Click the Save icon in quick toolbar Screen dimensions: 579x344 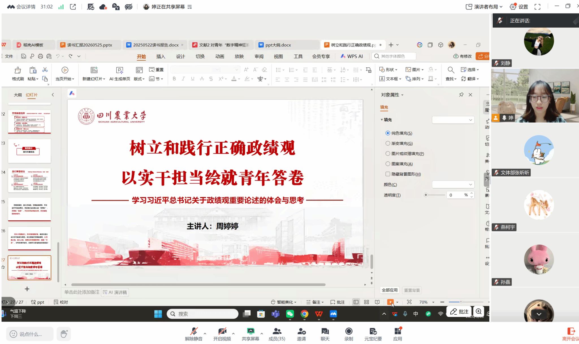(x=23, y=56)
